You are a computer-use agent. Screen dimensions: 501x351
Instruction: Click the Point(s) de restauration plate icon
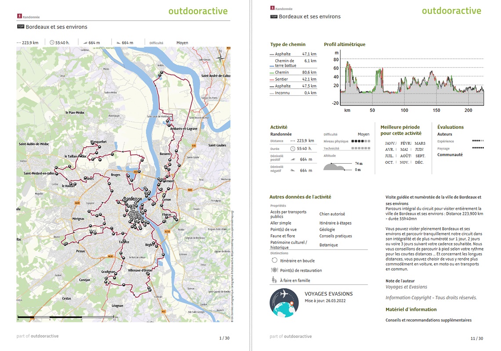tap(275, 270)
